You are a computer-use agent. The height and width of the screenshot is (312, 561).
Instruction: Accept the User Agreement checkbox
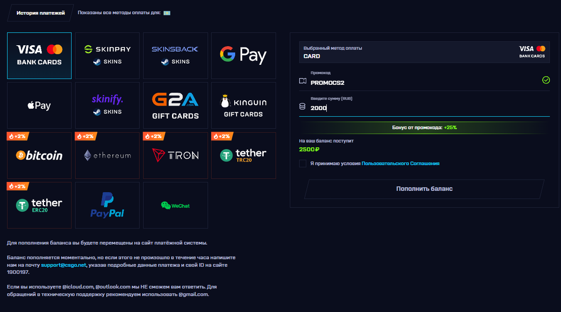tap(303, 164)
